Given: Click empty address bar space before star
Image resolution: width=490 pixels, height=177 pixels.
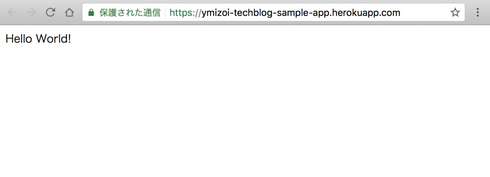Looking at the screenshot, I should click(425, 13).
